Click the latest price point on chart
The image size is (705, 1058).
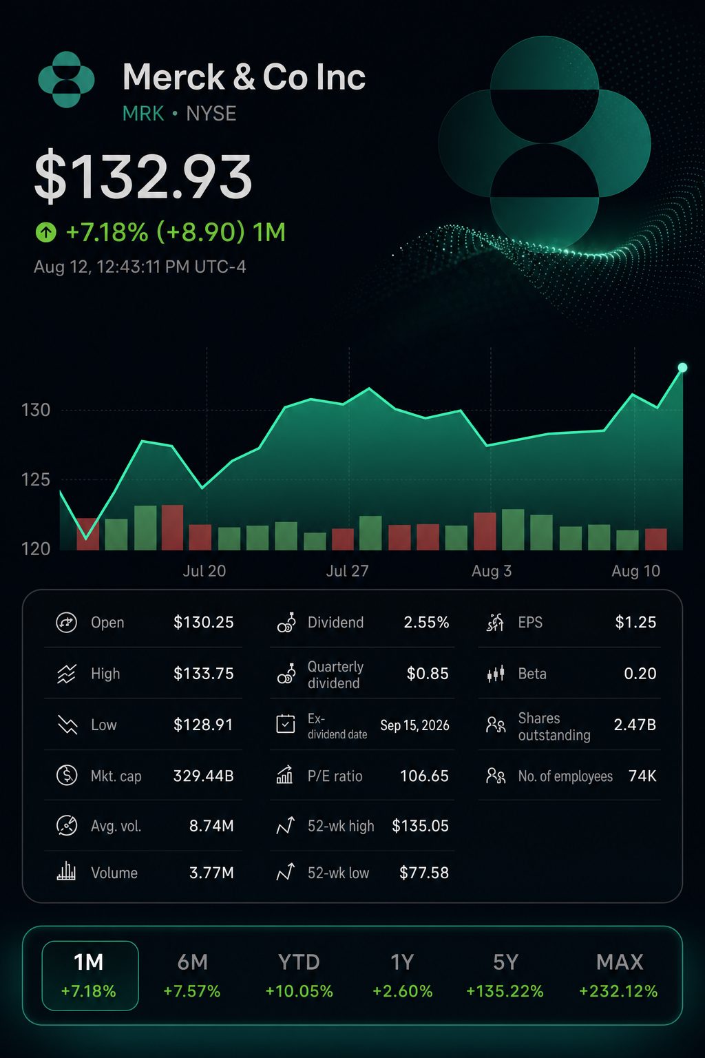click(682, 368)
